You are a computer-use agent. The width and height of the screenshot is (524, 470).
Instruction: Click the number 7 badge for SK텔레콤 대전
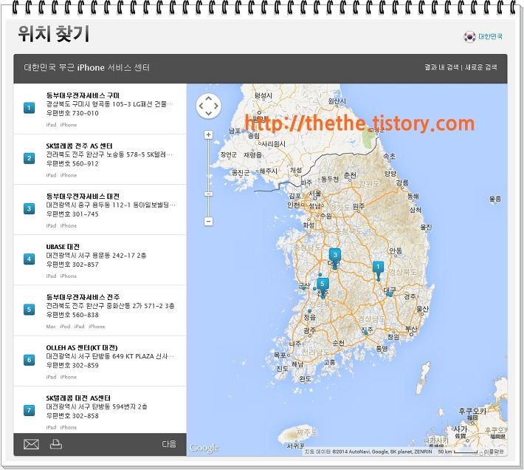29,410
